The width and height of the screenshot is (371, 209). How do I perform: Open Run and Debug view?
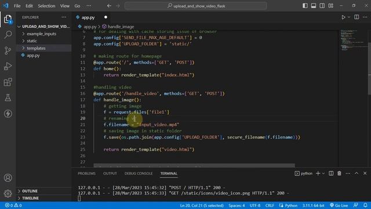click(8, 66)
